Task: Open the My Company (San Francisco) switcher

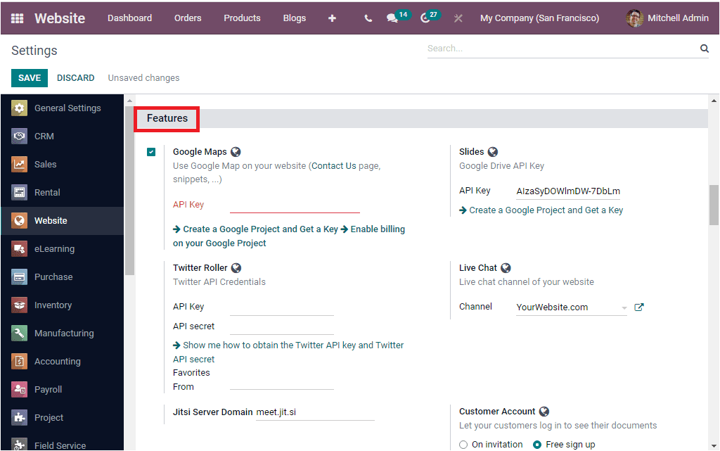Action: point(539,18)
